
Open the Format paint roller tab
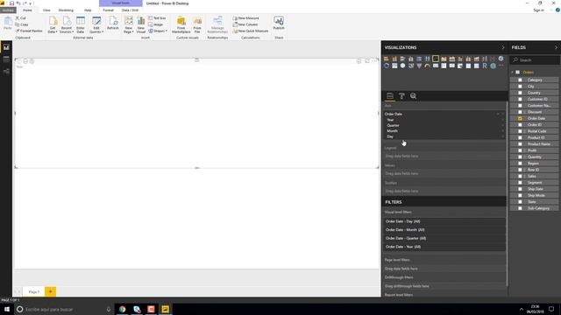(x=401, y=95)
